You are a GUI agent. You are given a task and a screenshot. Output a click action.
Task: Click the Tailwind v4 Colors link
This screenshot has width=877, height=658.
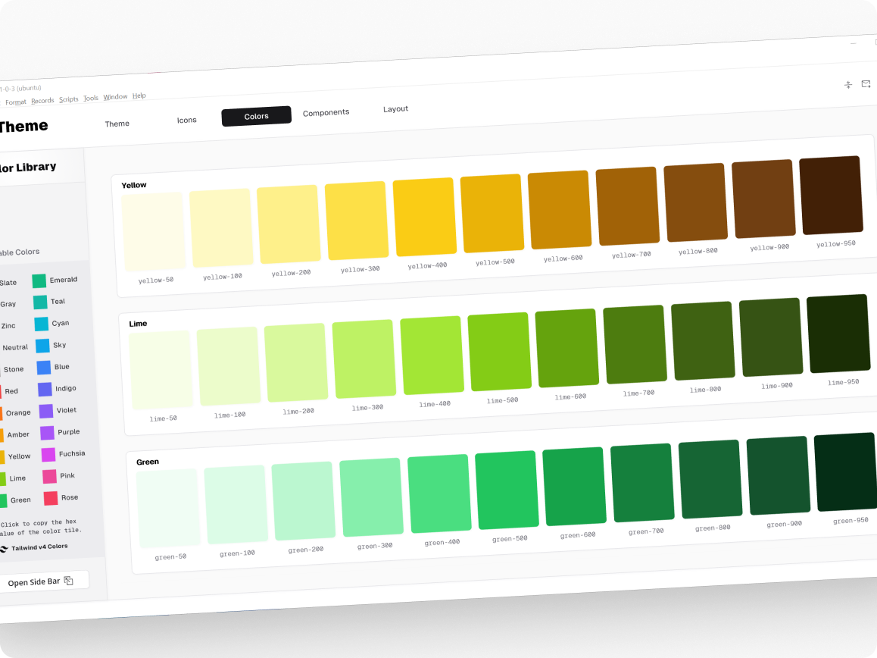[39, 547]
